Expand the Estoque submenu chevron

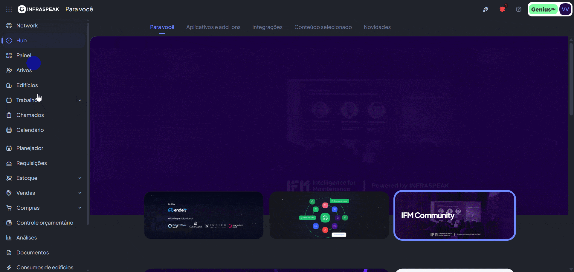(80, 178)
